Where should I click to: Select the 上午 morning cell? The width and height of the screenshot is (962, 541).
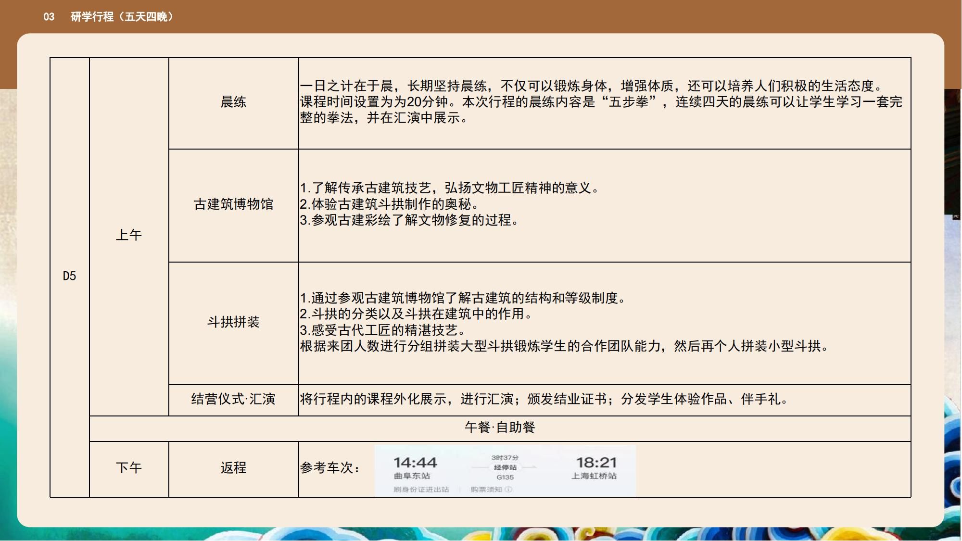(x=129, y=235)
